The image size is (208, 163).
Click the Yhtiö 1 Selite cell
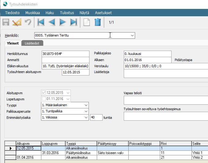pyautogui.click(x=200, y=153)
